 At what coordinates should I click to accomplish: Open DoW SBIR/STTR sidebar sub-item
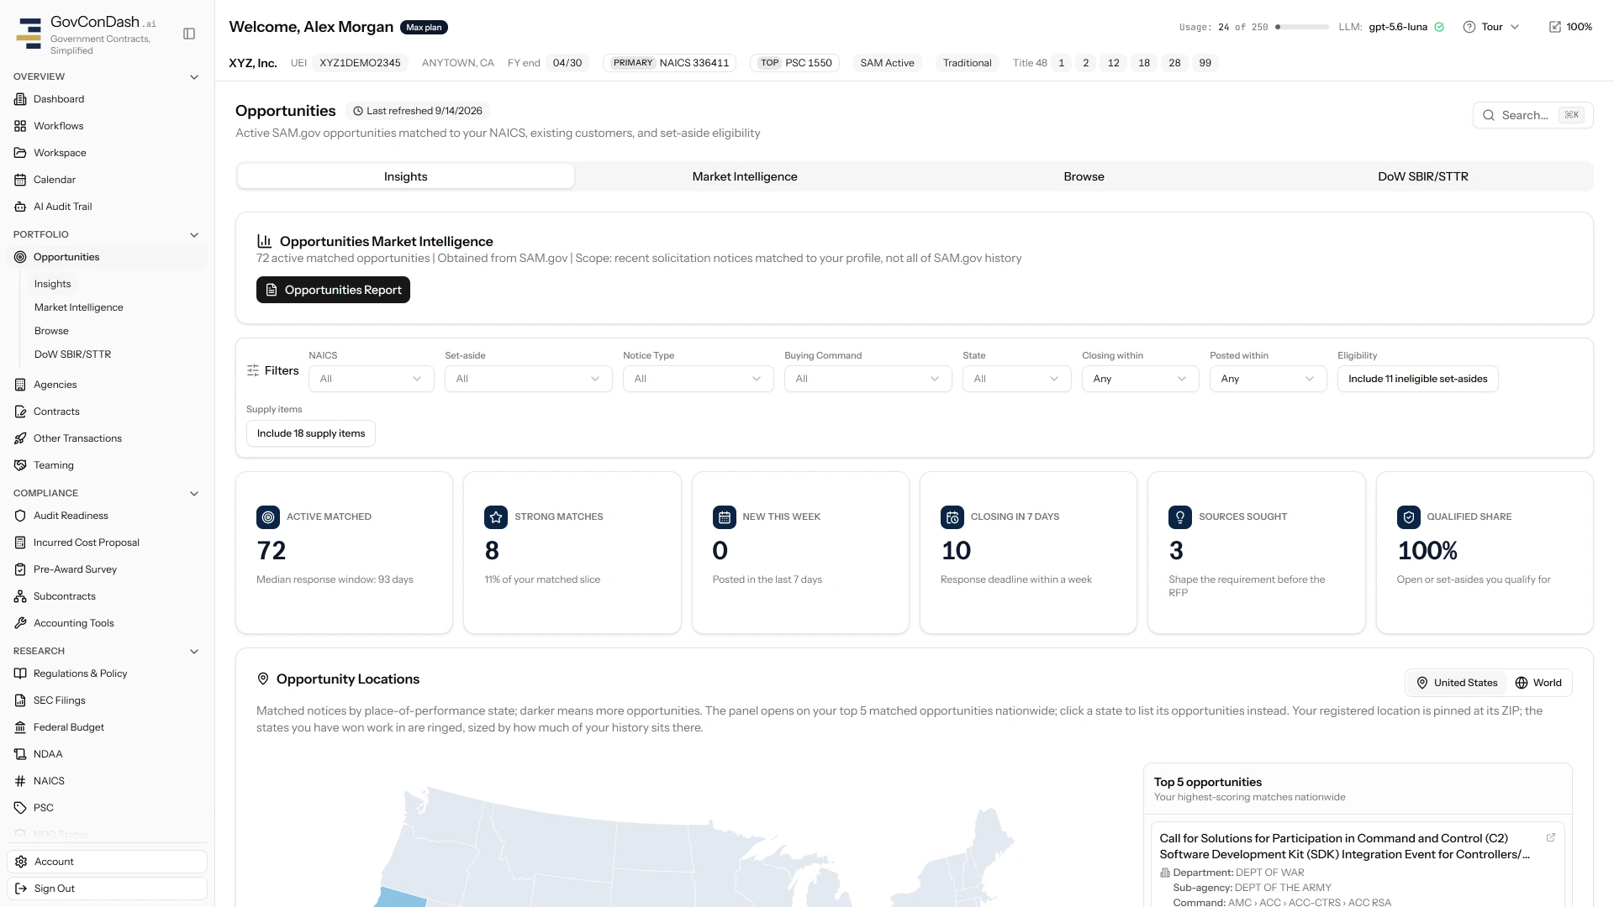72,354
